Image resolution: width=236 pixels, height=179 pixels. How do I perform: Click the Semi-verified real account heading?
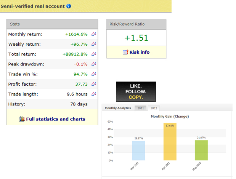[x=32, y=6]
